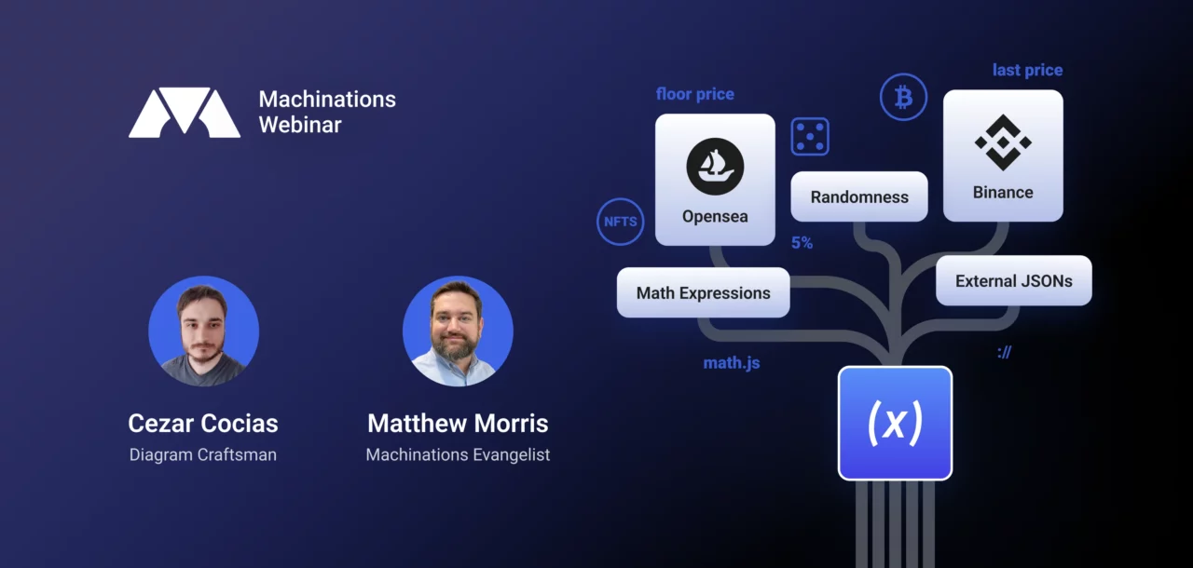1193x568 pixels.
Task: Click the last price label
Action: point(1027,70)
